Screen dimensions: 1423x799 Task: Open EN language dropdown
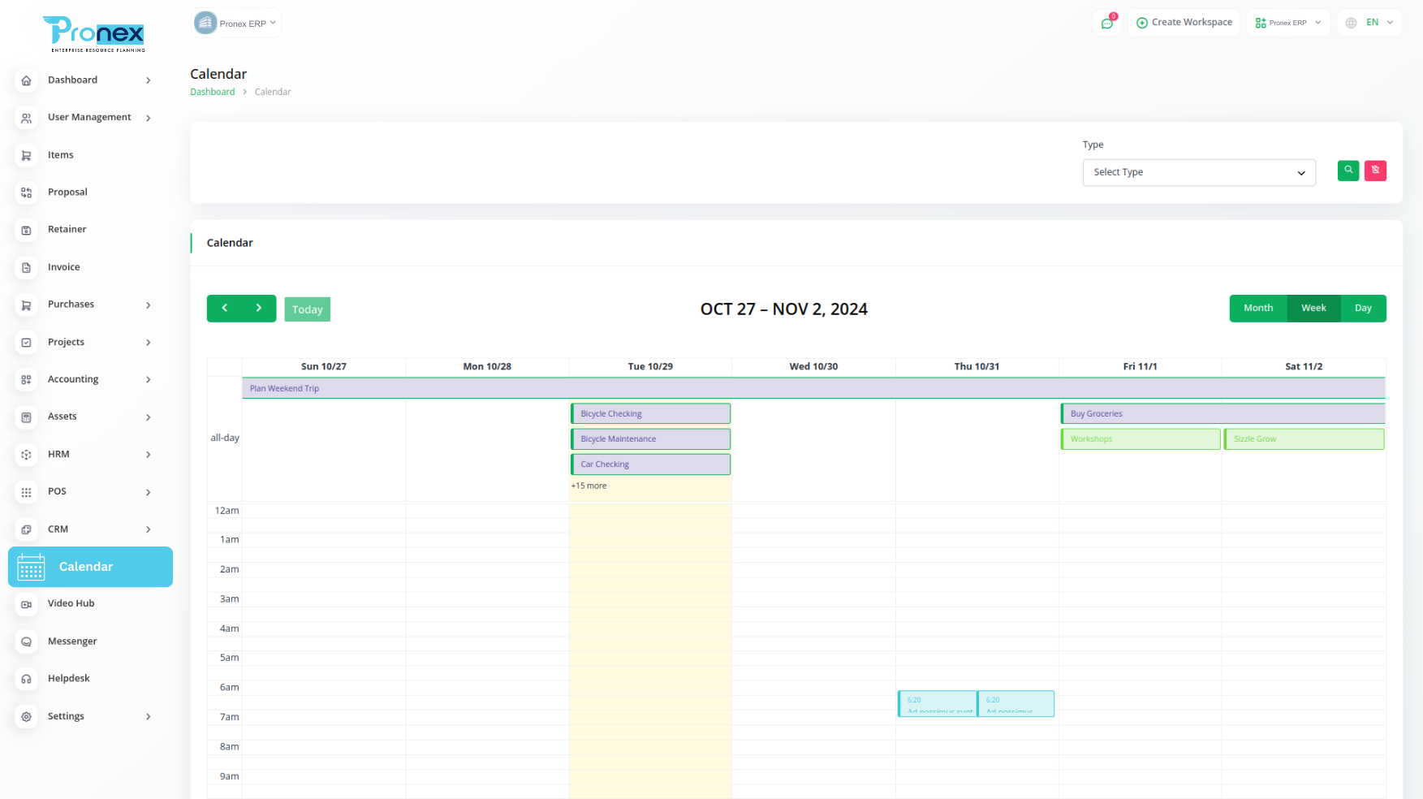pos(1369,23)
